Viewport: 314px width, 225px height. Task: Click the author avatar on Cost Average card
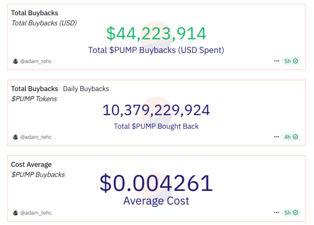click(x=15, y=213)
